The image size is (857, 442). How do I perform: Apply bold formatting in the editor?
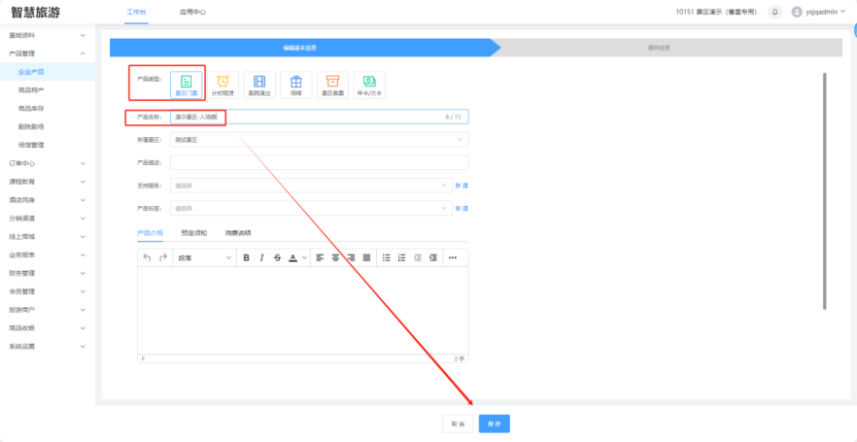247,257
